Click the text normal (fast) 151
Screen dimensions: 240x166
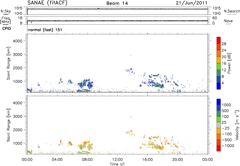point(45,30)
